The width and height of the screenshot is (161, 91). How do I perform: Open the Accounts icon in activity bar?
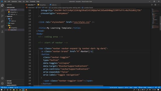click(x=2, y=78)
